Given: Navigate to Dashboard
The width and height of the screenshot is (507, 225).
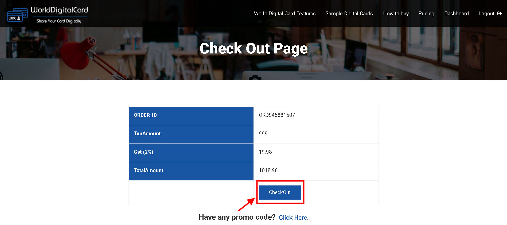Looking at the screenshot, I should coord(457,13).
